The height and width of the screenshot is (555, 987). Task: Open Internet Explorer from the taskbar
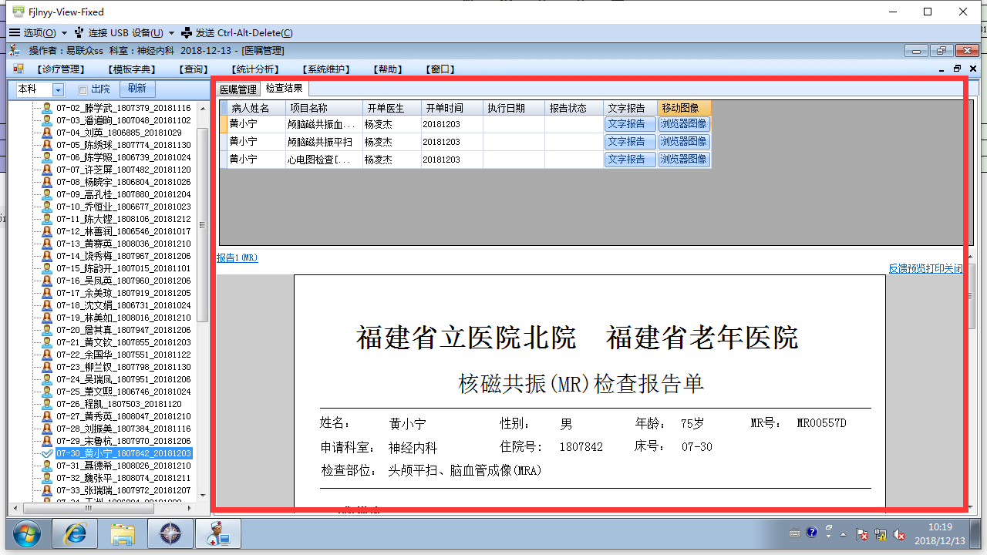76,533
